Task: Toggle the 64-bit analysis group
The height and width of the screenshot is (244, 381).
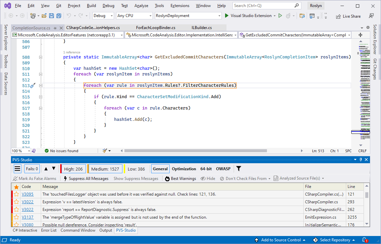Action: pos(206,169)
